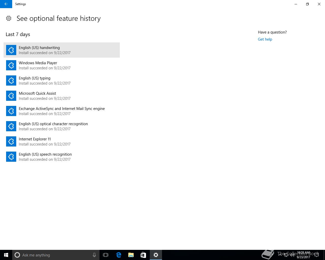325x260 pixels.
Task: Click the gear icon beside page title
Action: coord(9,18)
